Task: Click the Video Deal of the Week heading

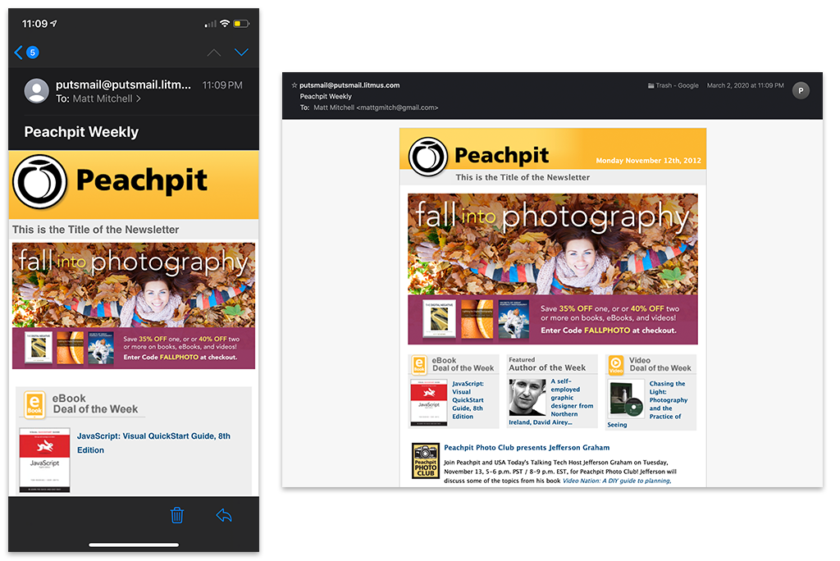Action: tap(660, 364)
